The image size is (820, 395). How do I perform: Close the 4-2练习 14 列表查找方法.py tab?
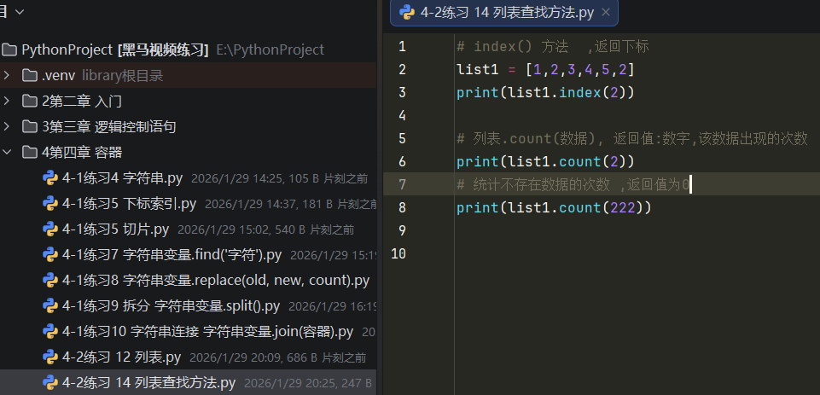coord(606,13)
